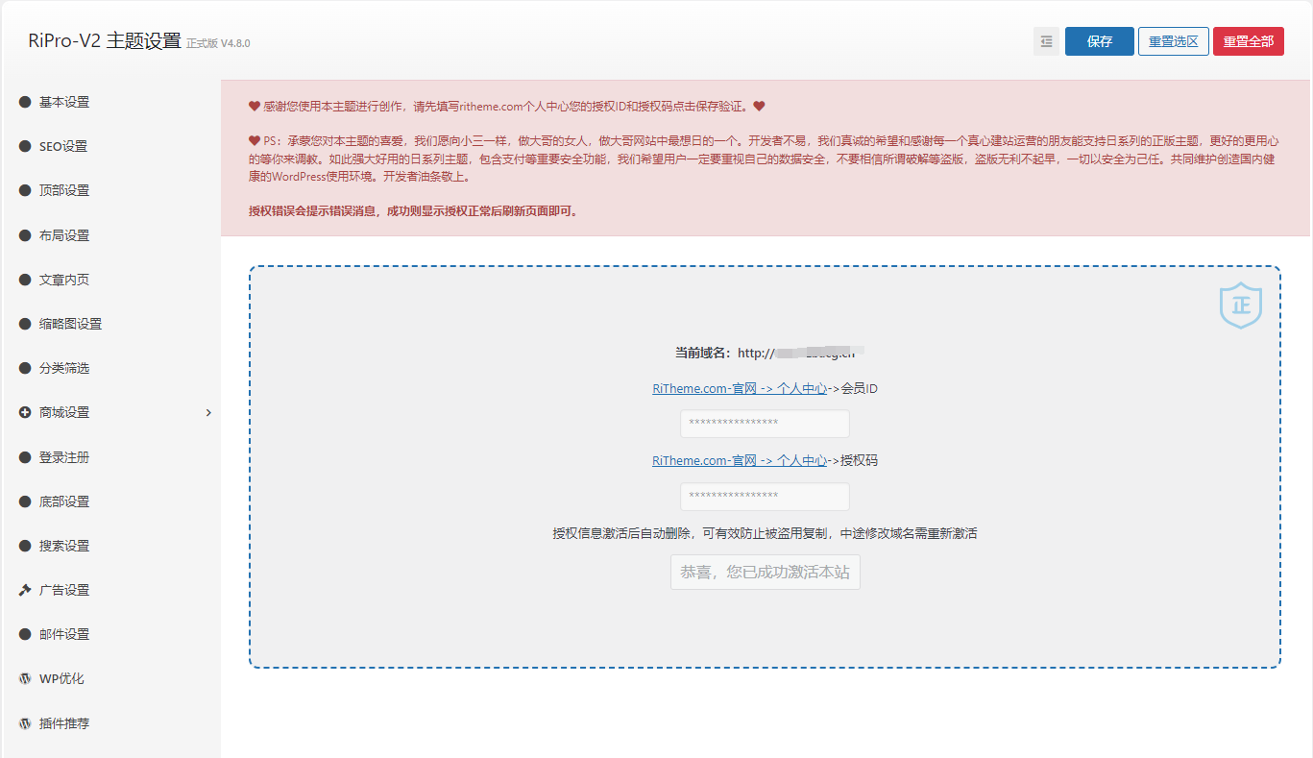
Task: Click the bold 授权错误会提示错误消息 notice line
Action: (414, 210)
